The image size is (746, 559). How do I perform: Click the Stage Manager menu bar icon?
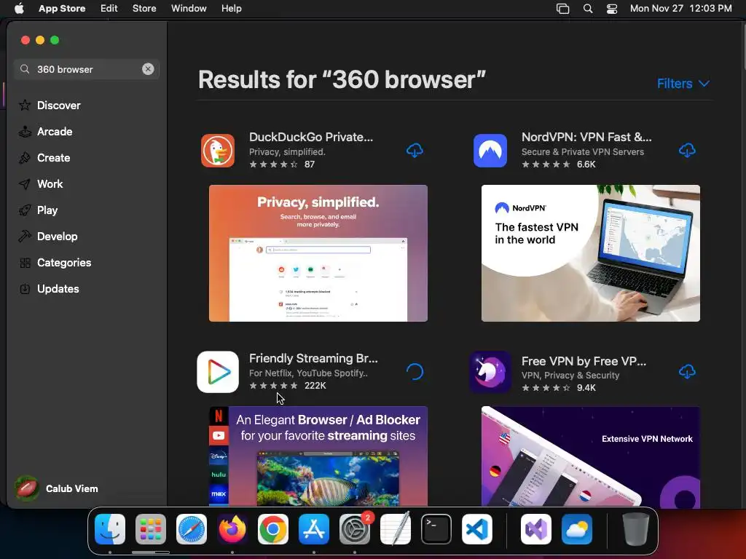[563, 8]
